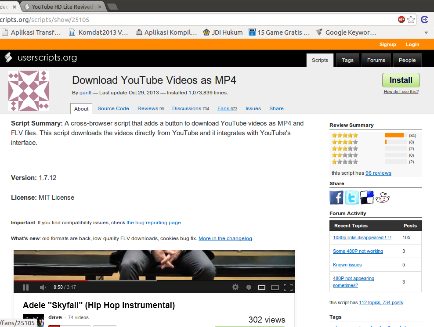The height and width of the screenshot is (327, 434).
Task: Select the Issues tab
Action: [253, 108]
